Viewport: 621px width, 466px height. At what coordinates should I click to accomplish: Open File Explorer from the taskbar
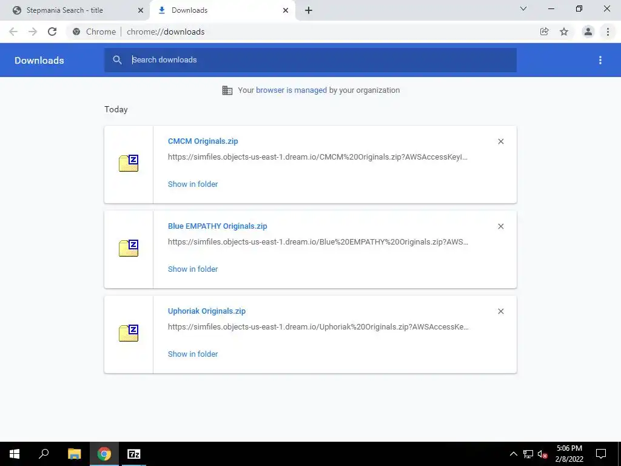[x=74, y=454]
